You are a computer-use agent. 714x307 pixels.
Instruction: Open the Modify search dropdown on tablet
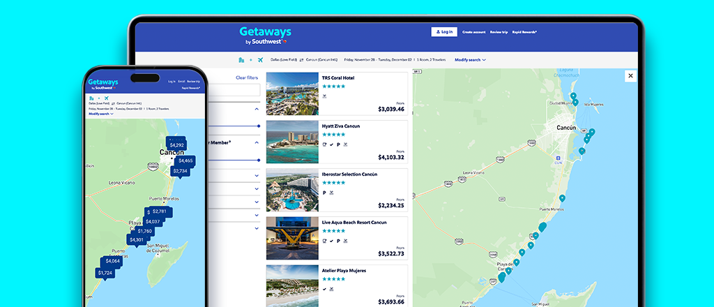[471, 60]
